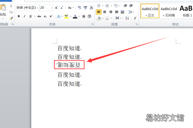This screenshot has height=128, width=193.
Task: Click the Shrink Font icon
Action: tap(62, 8)
